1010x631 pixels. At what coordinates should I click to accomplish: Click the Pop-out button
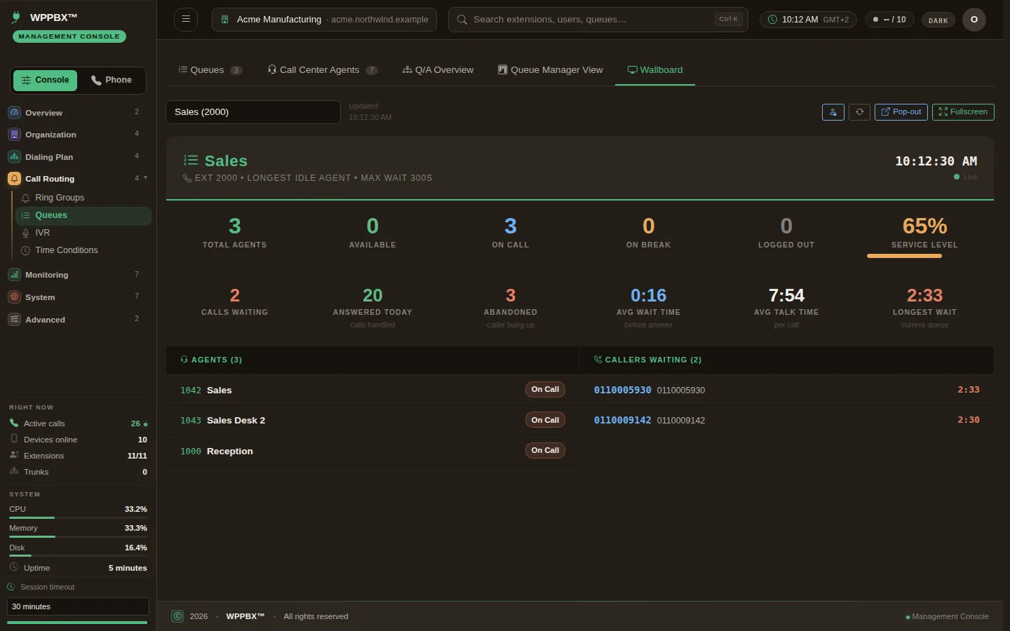pyautogui.click(x=901, y=112)
